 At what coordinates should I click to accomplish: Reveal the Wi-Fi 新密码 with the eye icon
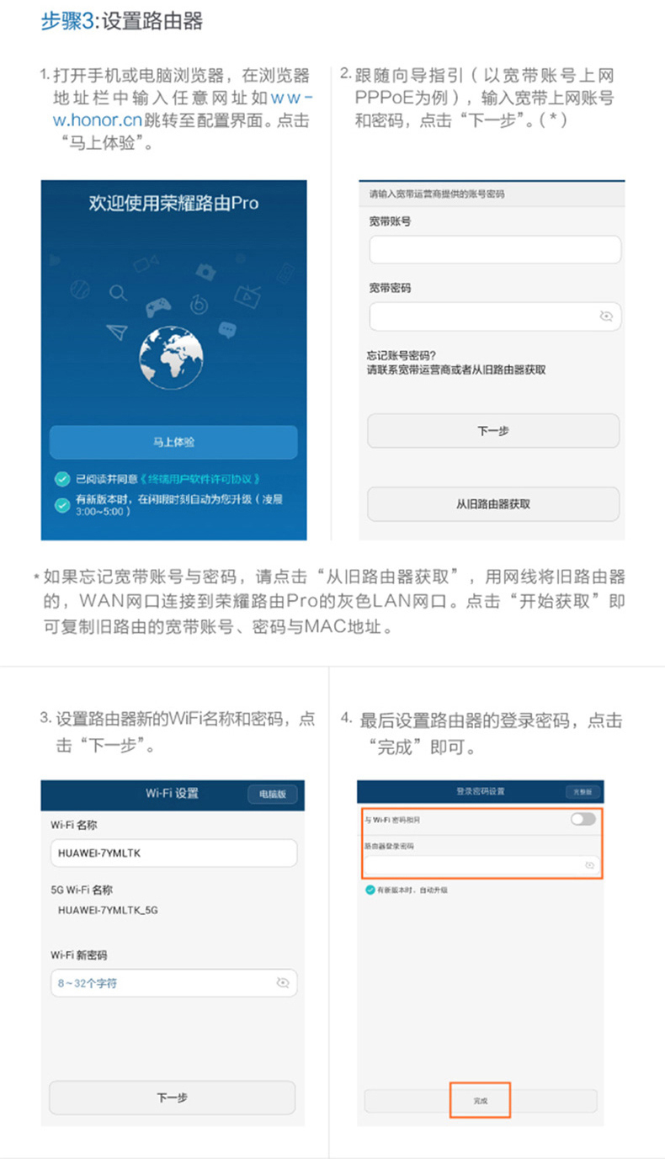point(283,983)
